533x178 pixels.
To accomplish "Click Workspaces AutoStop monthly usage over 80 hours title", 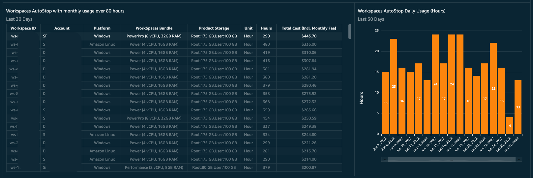I will click(x=65, y=11).
